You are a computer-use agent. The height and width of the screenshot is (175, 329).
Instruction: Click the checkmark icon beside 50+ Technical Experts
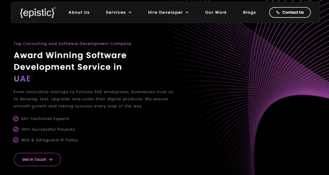click(16, 119)
